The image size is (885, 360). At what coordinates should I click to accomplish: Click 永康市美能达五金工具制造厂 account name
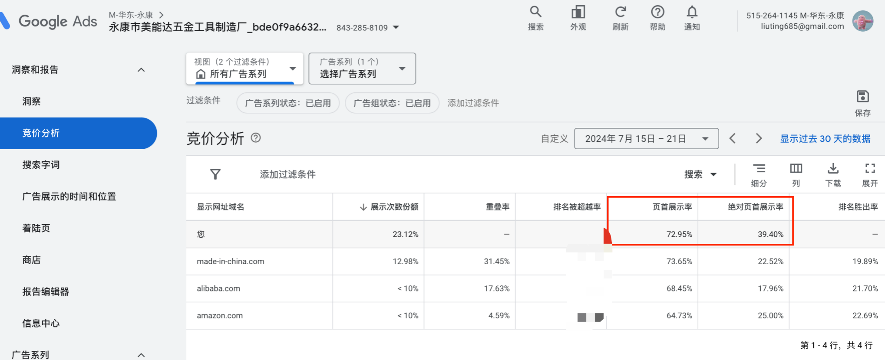217,27
